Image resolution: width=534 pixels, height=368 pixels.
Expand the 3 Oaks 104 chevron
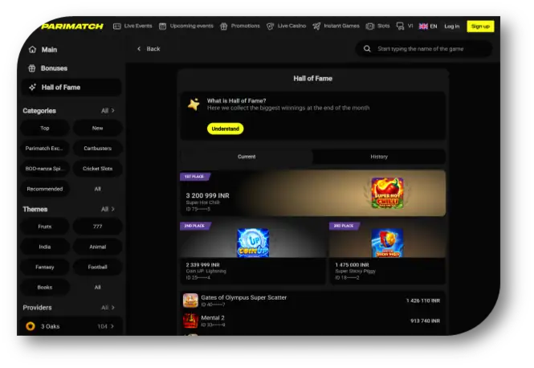point(112,326)
